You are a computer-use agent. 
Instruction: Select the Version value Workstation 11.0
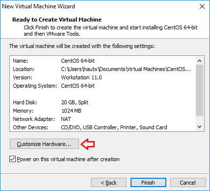[x=81, y=77]
